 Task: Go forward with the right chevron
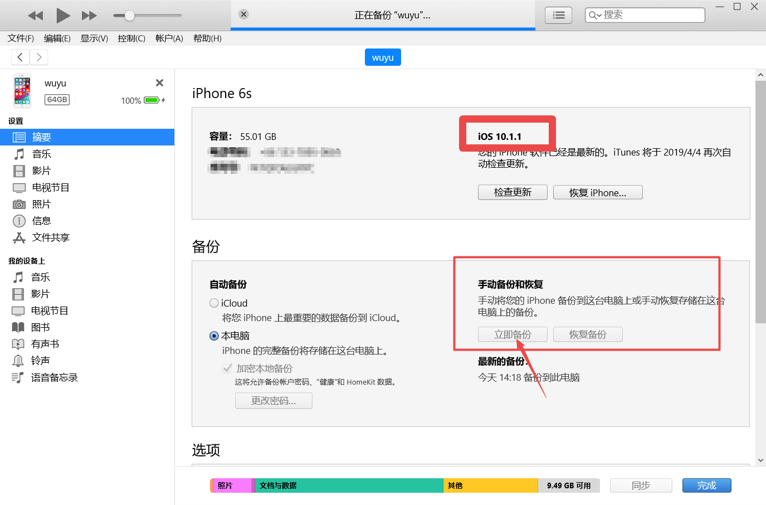pos(39,57)
